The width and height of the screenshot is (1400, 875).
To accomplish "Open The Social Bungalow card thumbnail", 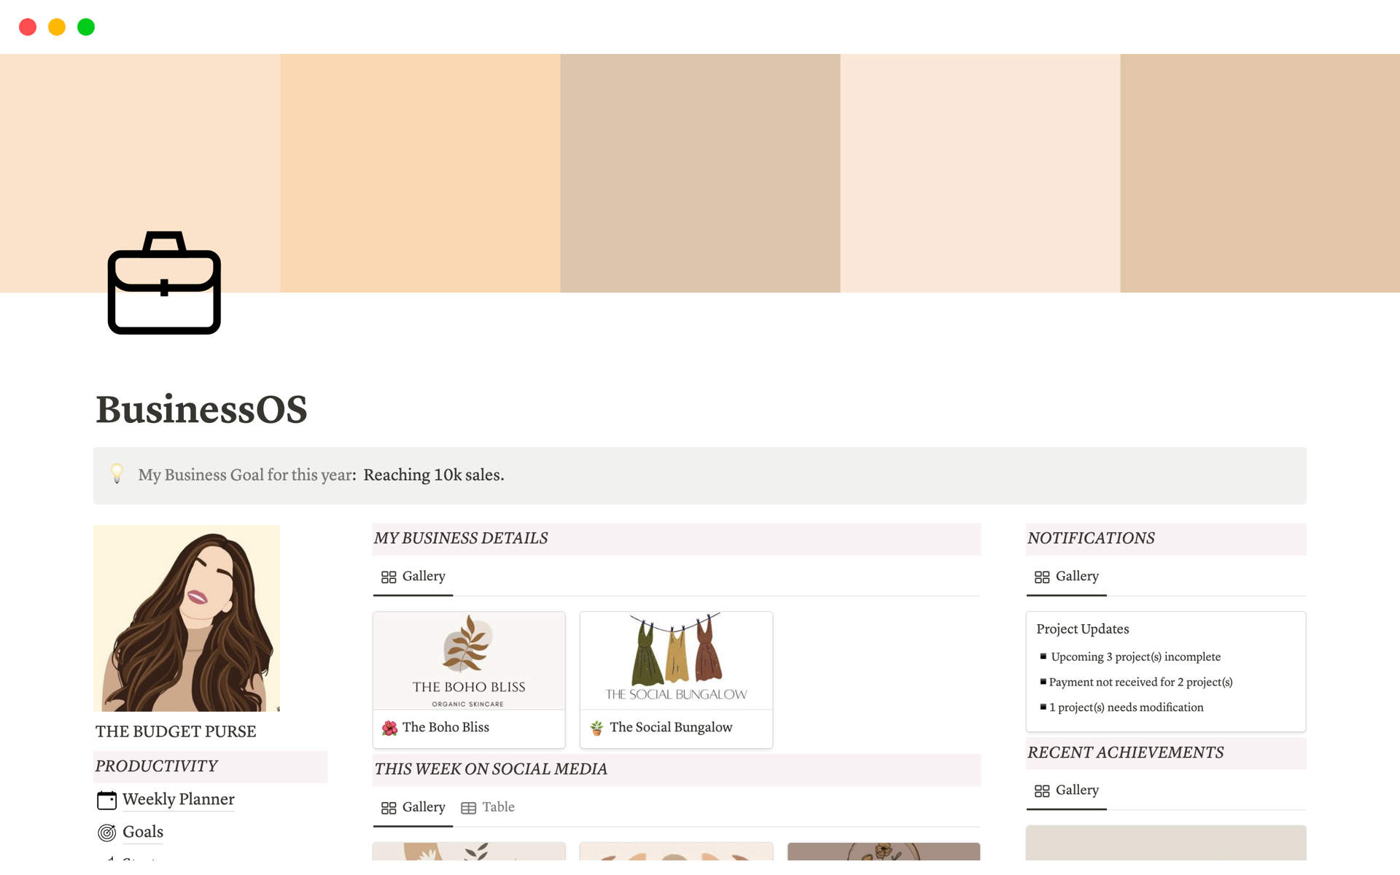I will (x=676, y=661).
